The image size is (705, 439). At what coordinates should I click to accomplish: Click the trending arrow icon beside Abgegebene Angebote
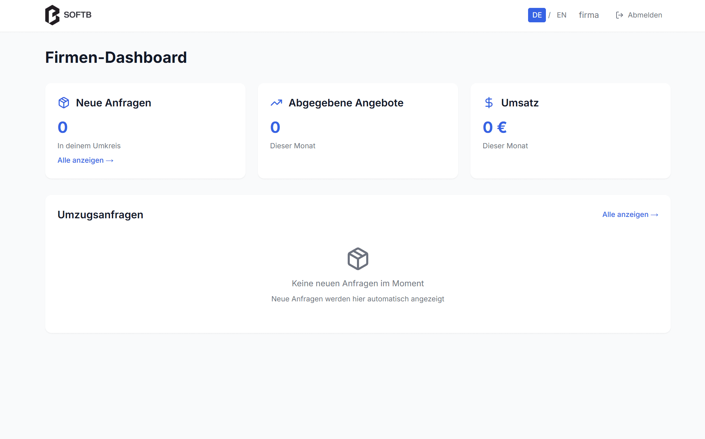(276, 103)
